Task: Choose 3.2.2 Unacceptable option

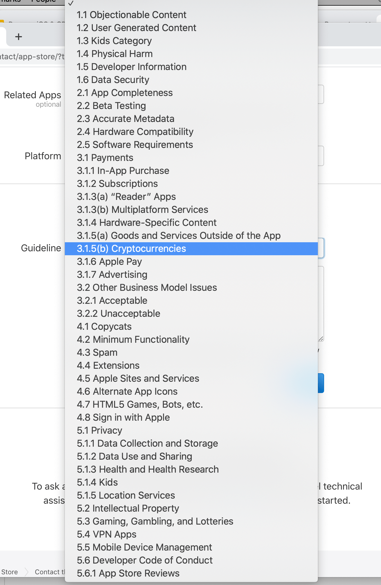Action: click(x=119, y=313)
